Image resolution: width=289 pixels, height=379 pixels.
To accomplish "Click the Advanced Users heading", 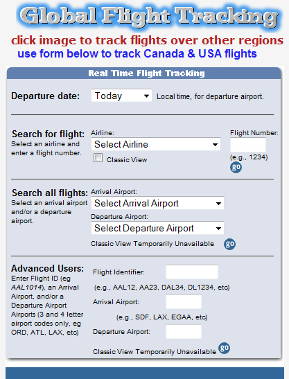I will click(x=47, y=268).
